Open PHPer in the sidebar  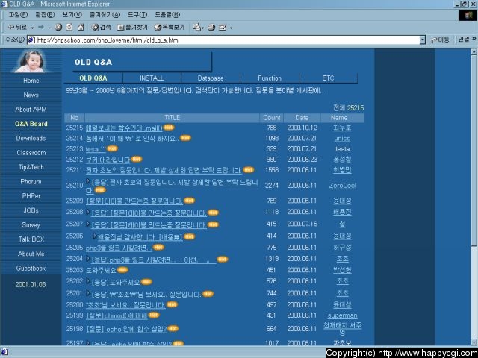pos(31,196)
